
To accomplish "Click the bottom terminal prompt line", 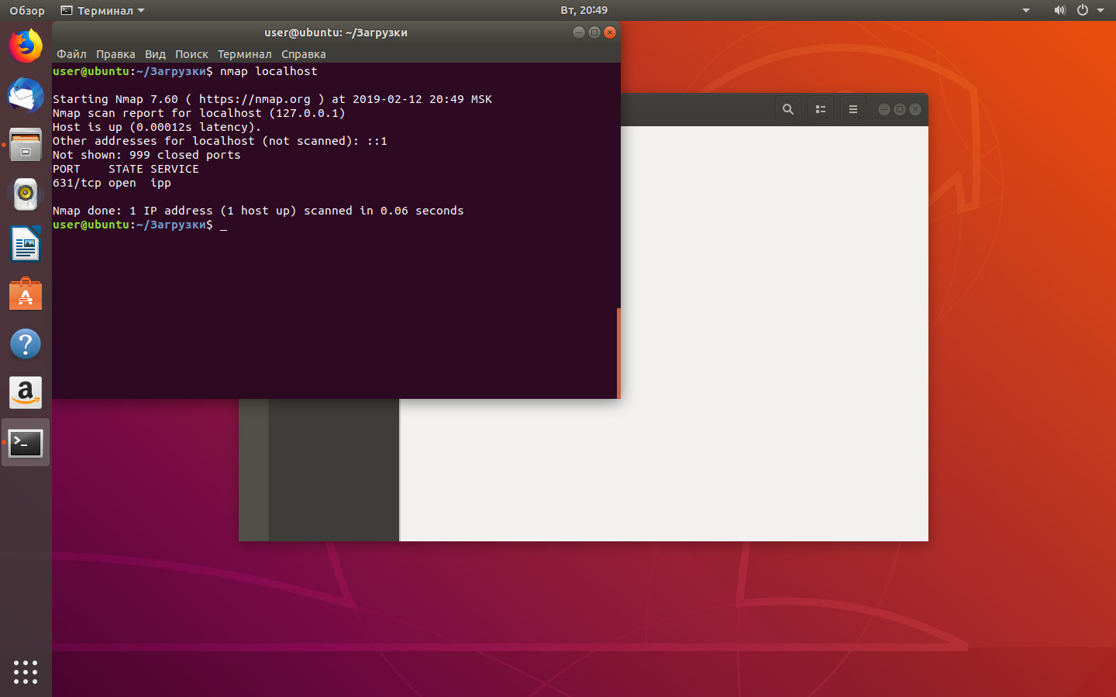I will 139,225.
